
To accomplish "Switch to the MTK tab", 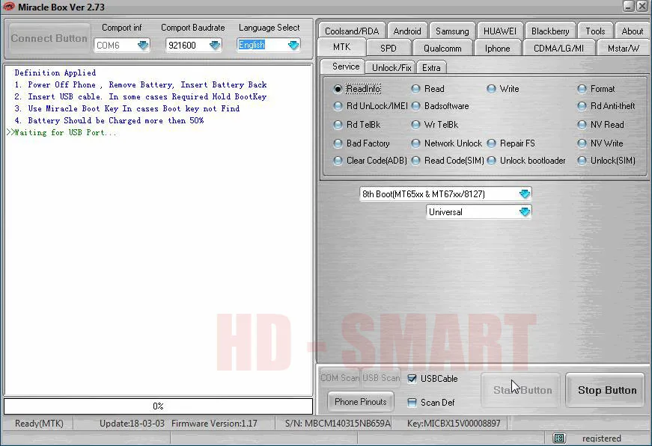I will coord(342,47).
